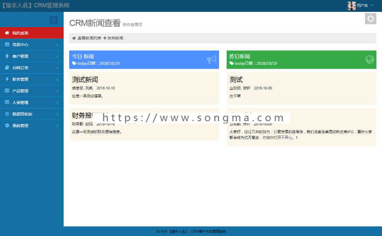The height and width of the screenshot is (236, 382).
Task: Open 客户管理 menu item
Action: coord(32,56)
